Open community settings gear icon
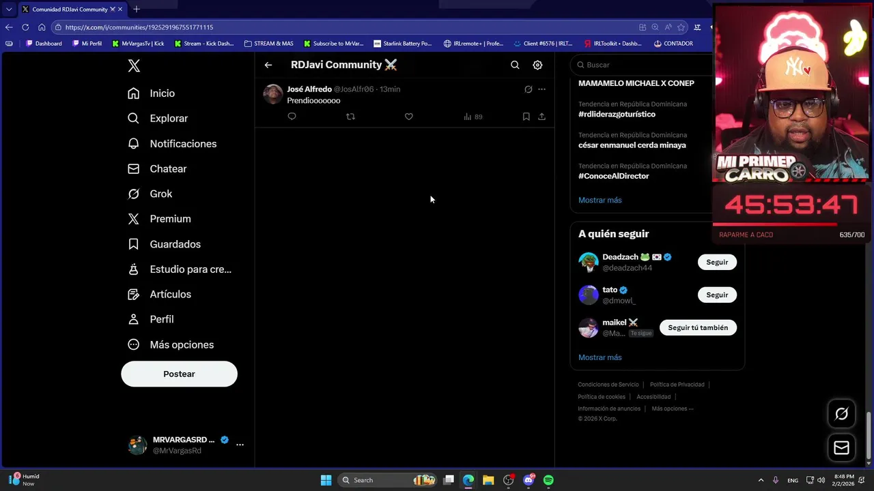 pos(537,65)
